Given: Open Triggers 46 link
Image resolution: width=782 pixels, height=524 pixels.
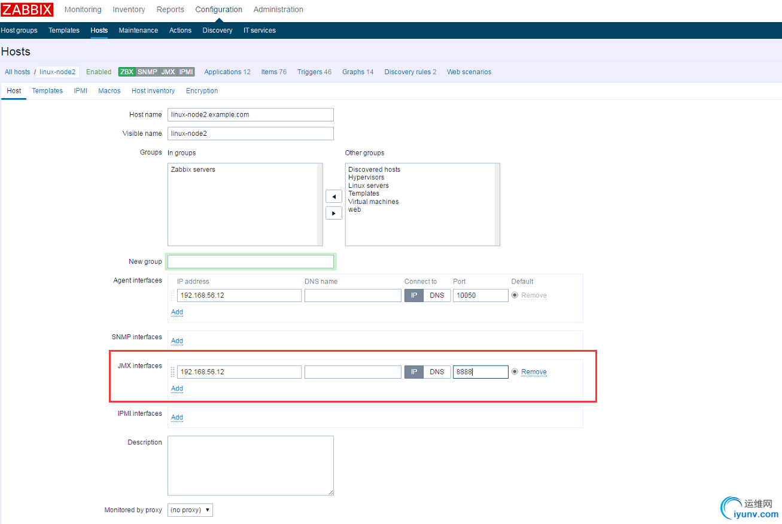Looking at the screenshot, I should (x=314, y=72).
